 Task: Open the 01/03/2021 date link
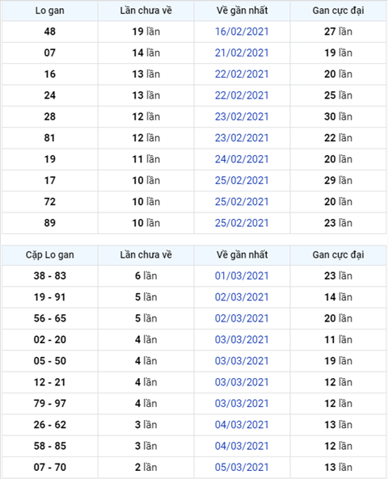pos(242,276)
